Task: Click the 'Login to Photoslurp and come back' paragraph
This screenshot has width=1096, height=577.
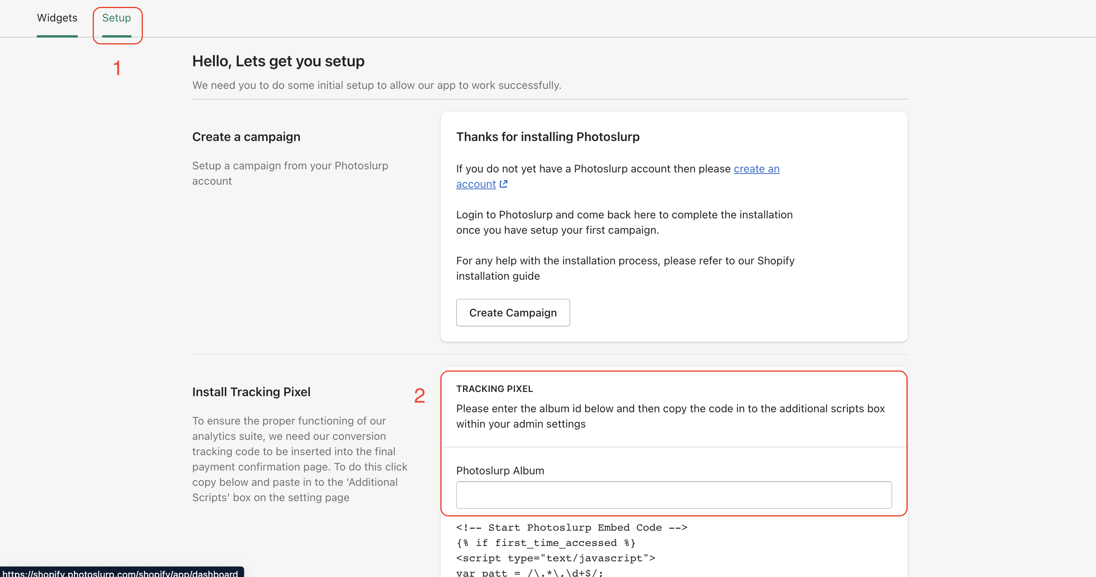Action: 624,222
